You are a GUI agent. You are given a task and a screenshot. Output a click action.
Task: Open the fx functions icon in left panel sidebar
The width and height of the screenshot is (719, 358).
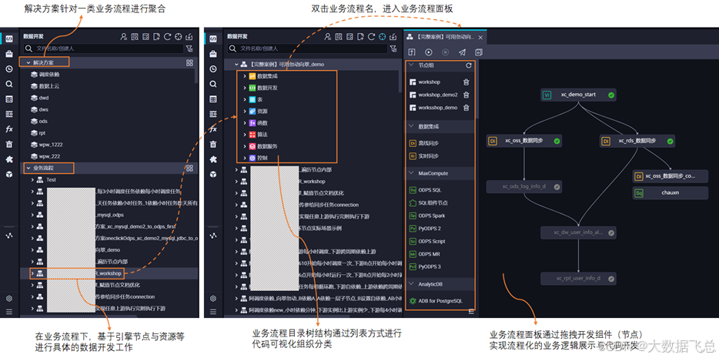tap(9, 129)
